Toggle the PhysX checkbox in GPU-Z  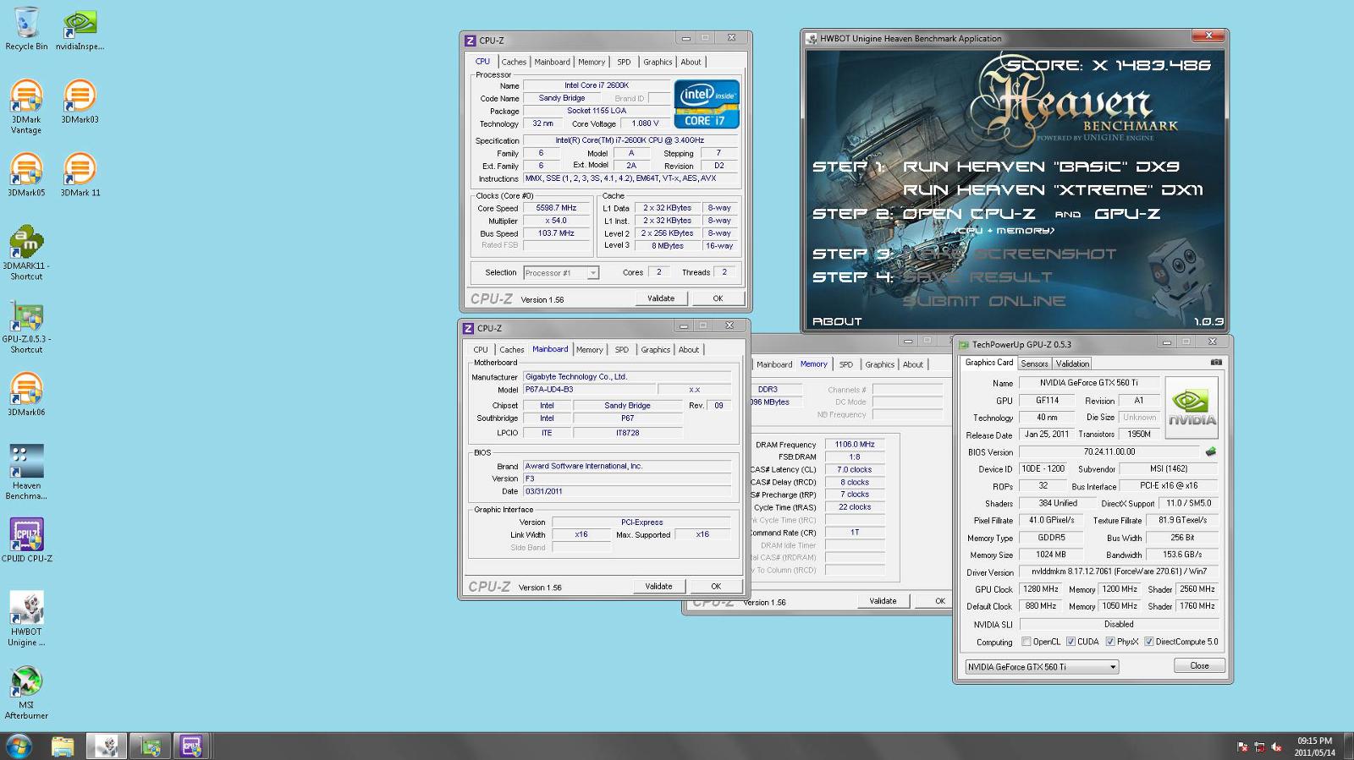(x=1110, y=642)
